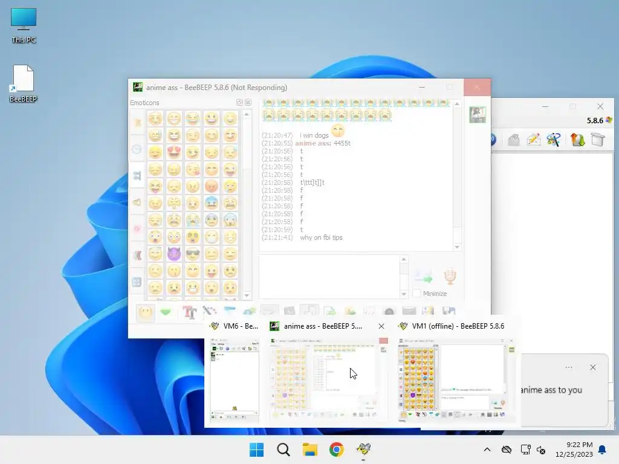The height and width of the screenshot is (464, 619).
Task: Open the favorite emoticons star tab
Action: [x=137, y=123]
